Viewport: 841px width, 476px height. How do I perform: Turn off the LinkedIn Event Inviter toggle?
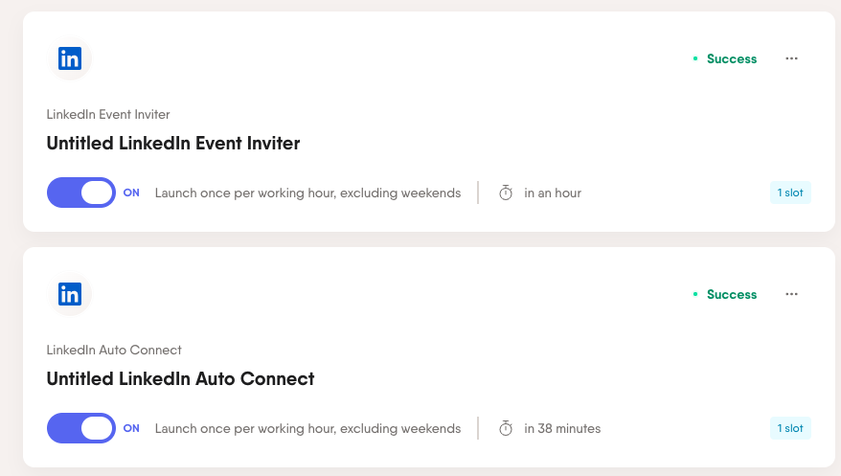(81, 193)
